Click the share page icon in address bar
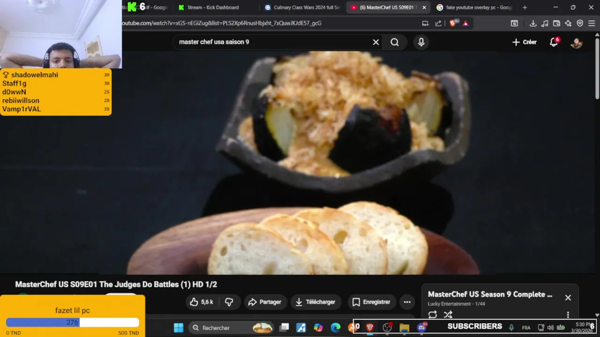 coord(438,23)
